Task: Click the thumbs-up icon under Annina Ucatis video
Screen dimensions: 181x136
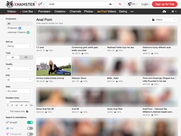Action: [x=47, y=81]
